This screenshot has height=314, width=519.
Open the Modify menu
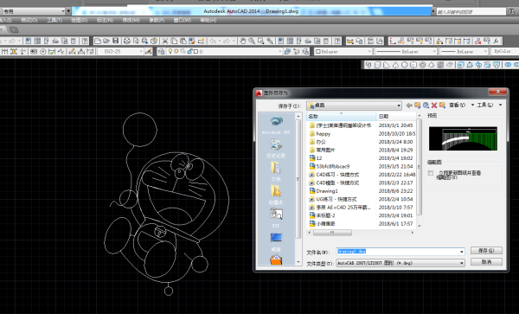131,20
